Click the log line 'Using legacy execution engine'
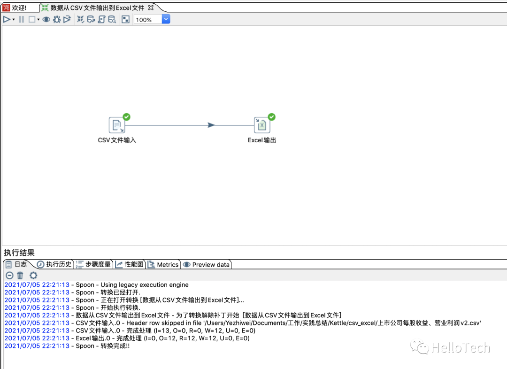507x369 pixels. (x=96, y=285)
